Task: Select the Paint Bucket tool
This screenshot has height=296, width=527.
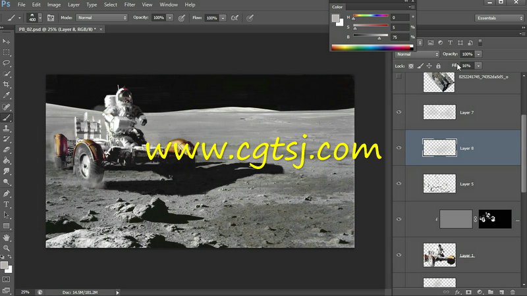Action: pyautogui.click(x=7, y=160)
